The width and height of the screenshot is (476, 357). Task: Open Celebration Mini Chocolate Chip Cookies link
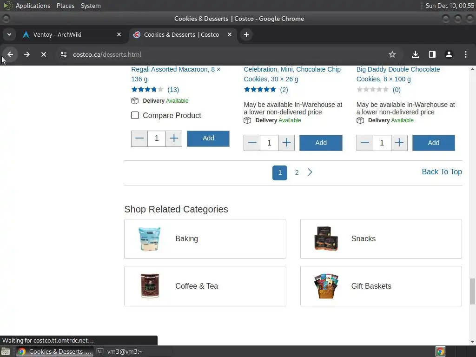292,74
